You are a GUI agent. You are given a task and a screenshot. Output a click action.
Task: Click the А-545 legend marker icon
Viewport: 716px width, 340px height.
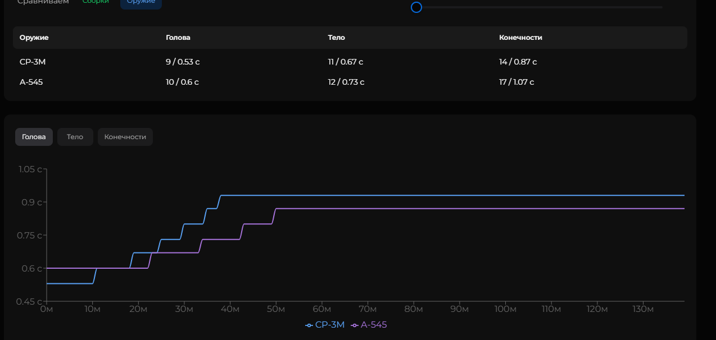(354, 325)
